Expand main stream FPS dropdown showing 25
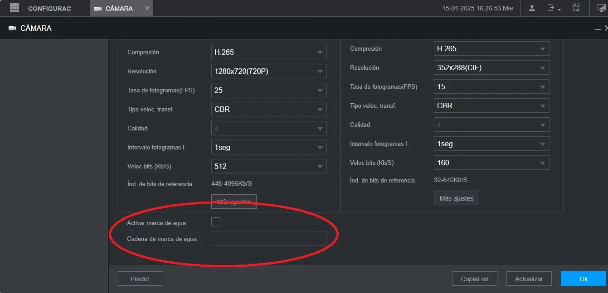The image size is (608, 293). [x=269, y=90]
